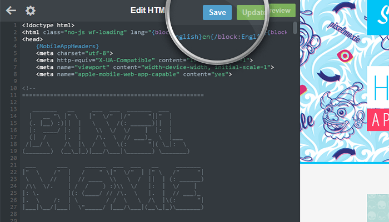Click the "Edit HTML" title text
Image resolution: width=389 pixels, height=222 pixels.
pyautogui.click(x=148, y=11)
